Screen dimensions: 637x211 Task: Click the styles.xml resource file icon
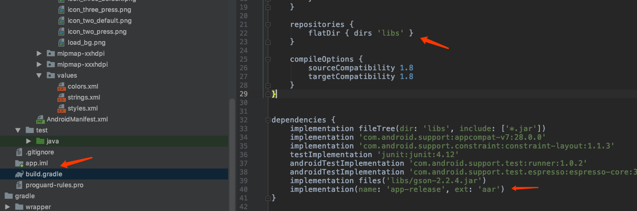click(61, 108)
